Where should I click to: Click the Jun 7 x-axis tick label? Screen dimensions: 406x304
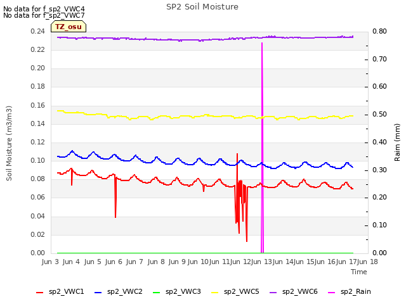click(x=134, y=262)
